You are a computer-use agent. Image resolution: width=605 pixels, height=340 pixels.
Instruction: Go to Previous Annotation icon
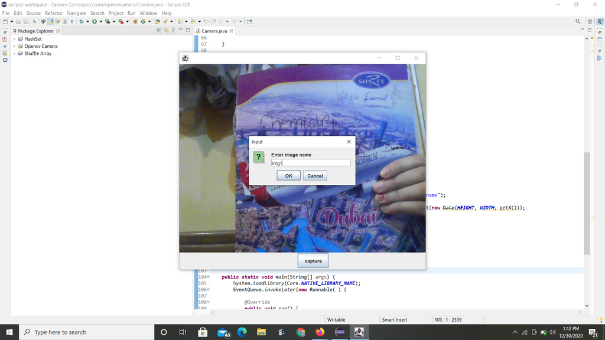193,22
